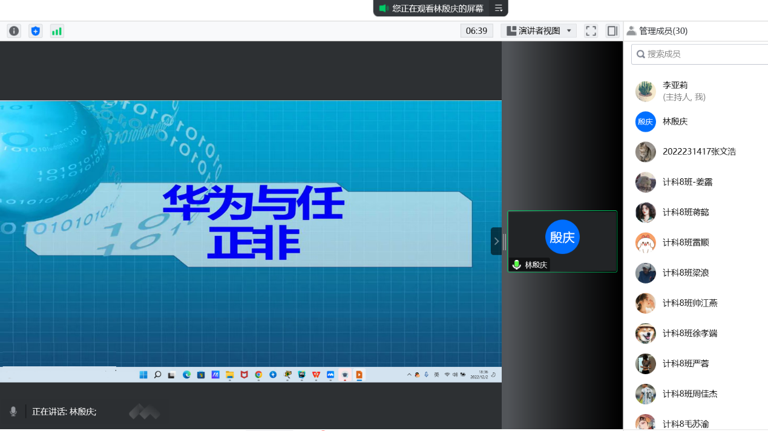Click the microphone icon beside 正在讲话
Image resolution: width=768 pixels, height=431 pixels.
pos(13,412)
